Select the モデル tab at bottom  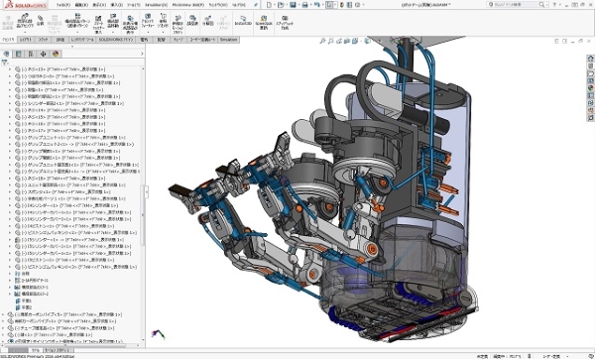click(x=35, y=350)
